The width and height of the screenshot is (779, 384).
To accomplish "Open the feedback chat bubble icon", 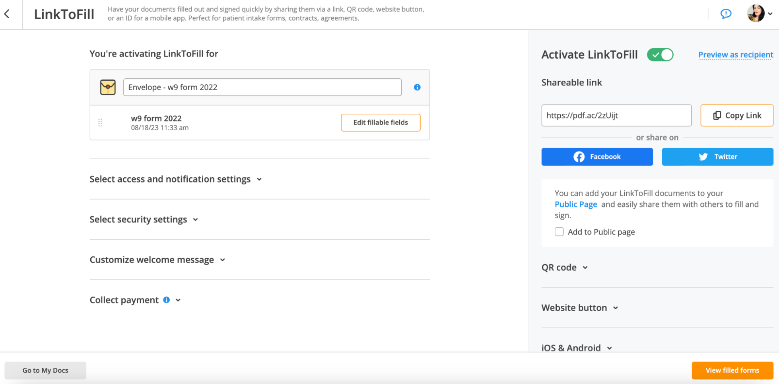I will pyautogui.click(x=726, y=14).
